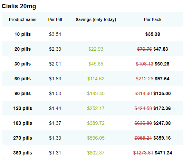This screenshot has height=161, width=183.
Task: Pick the 270 pills package
Action: click(x=22, y=138)
